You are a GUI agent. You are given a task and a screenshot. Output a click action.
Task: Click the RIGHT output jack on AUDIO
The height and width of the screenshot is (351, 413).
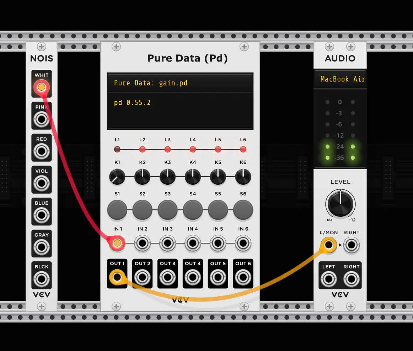point(352,279)
